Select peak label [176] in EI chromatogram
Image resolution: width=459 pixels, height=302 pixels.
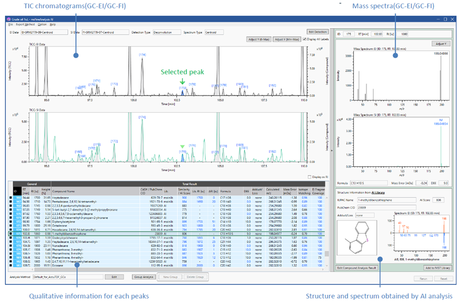(192, 84)
